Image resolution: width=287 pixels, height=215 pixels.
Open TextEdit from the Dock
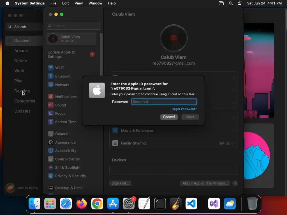pos(144,204)
